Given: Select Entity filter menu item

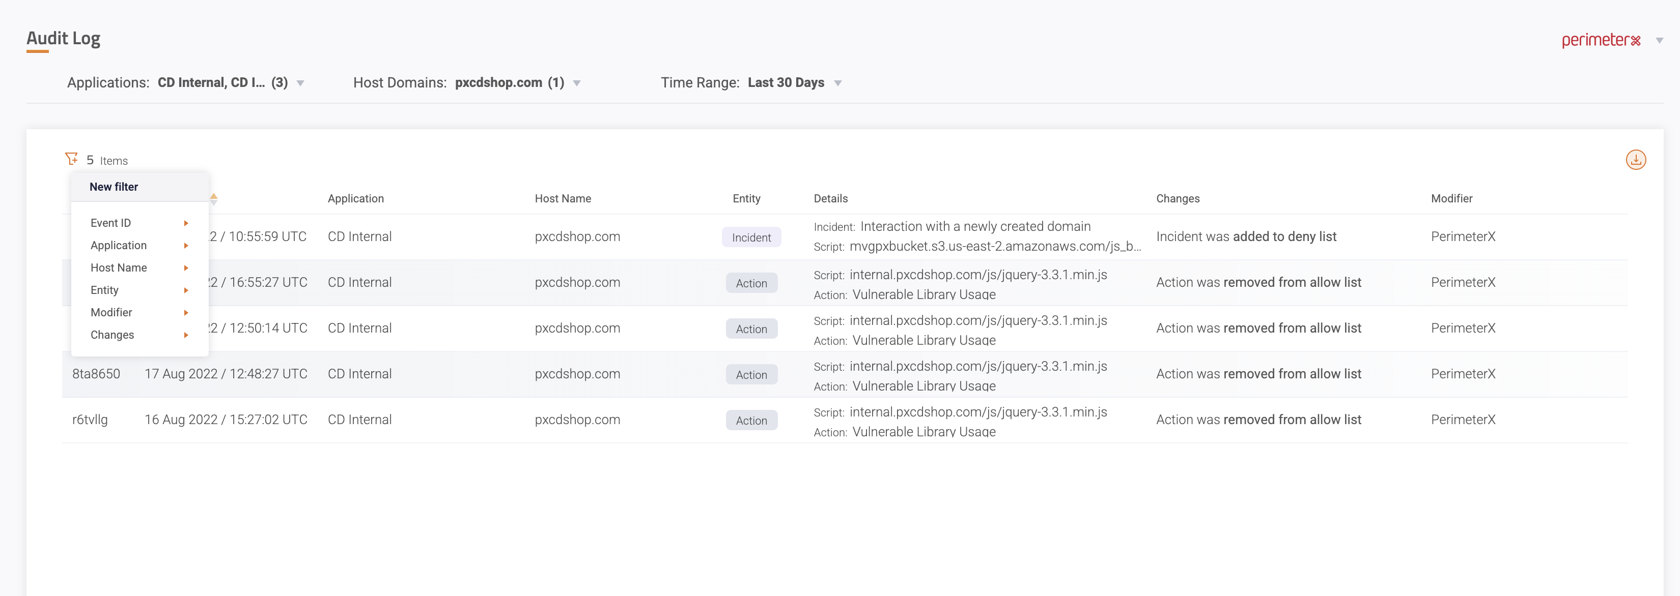Looking at the screenshot, I should pos(104,290).
